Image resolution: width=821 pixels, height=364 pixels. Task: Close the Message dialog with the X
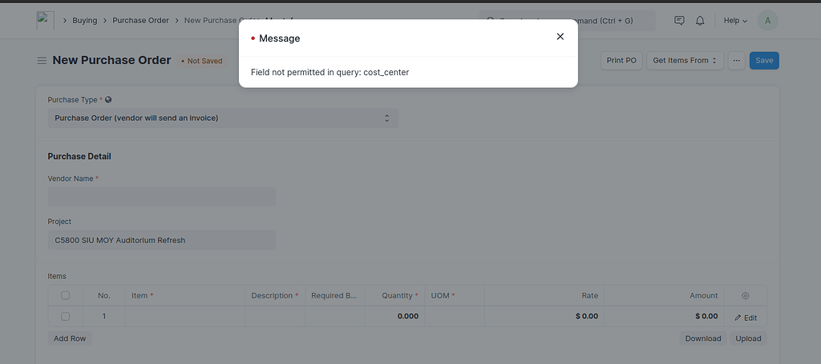560,37
